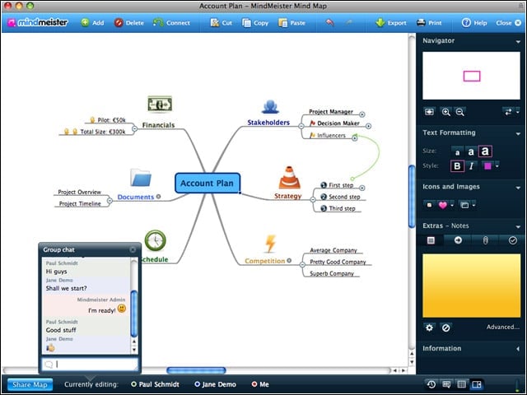
Task: Select the Account Plan central node
Action: tap(207, 183)
